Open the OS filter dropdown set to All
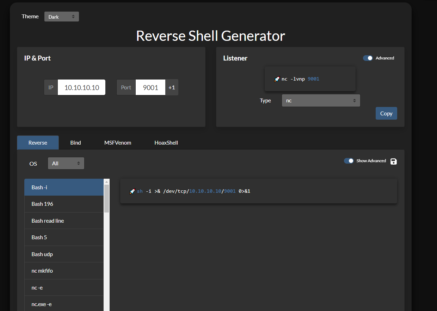This screenshot has width=437, height=311. point(66,163)
